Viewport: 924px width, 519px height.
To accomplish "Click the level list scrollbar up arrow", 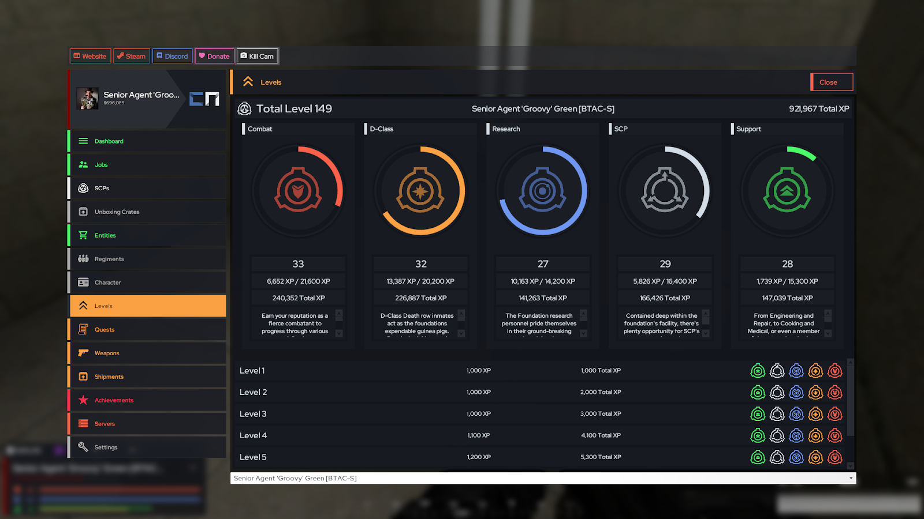I will (850, 362).
